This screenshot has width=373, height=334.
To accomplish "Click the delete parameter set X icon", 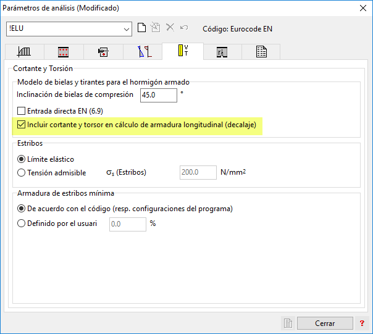I will (x=170, y=28).
